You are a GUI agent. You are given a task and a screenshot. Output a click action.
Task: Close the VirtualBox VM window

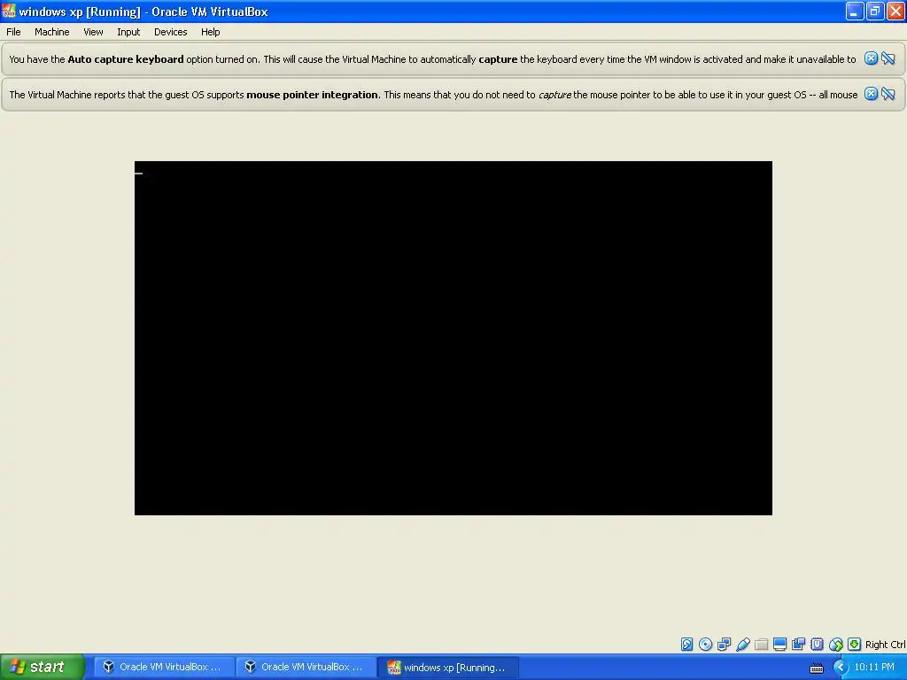point(895,11)
